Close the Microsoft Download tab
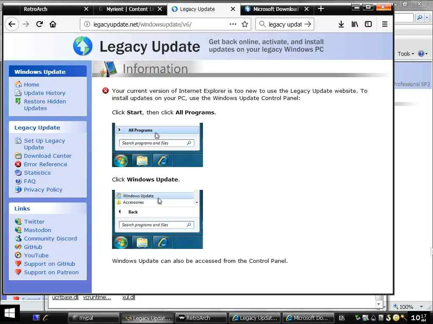Viewport: 433px width, 324px height. pyautogui.click(x=307, y=9)
